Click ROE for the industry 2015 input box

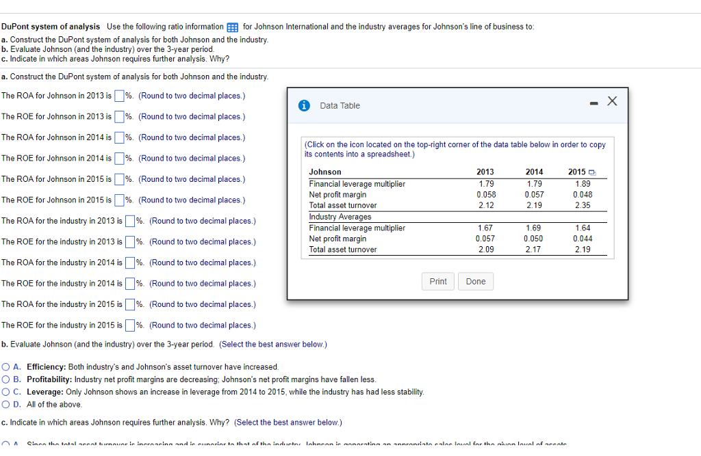click(x=130, y=325)
